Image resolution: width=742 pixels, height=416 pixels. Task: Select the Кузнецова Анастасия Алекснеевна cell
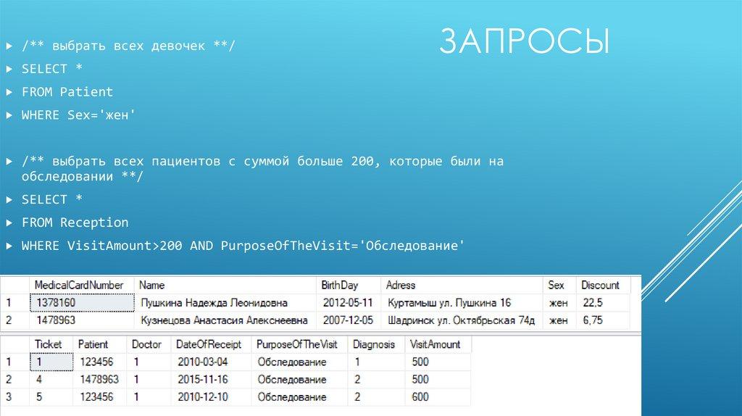pos(223,320)
